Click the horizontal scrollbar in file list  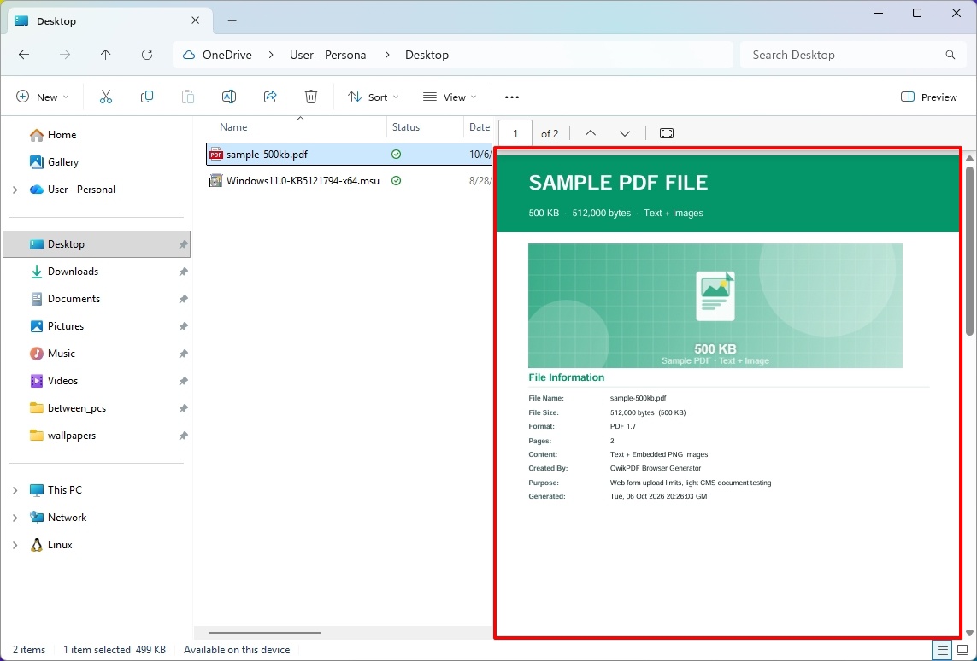265,632
